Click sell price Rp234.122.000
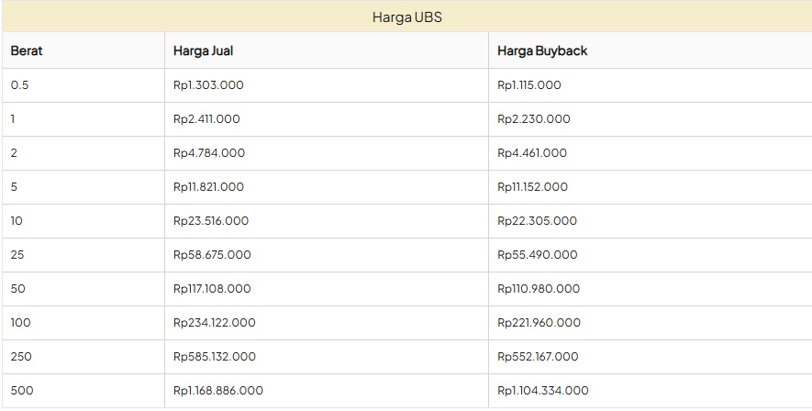Image resolution: width=812 pixels, height=411 pixels. tap(215, 322)
